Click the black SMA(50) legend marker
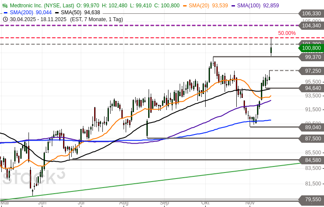324x207 pixels. 57,13
